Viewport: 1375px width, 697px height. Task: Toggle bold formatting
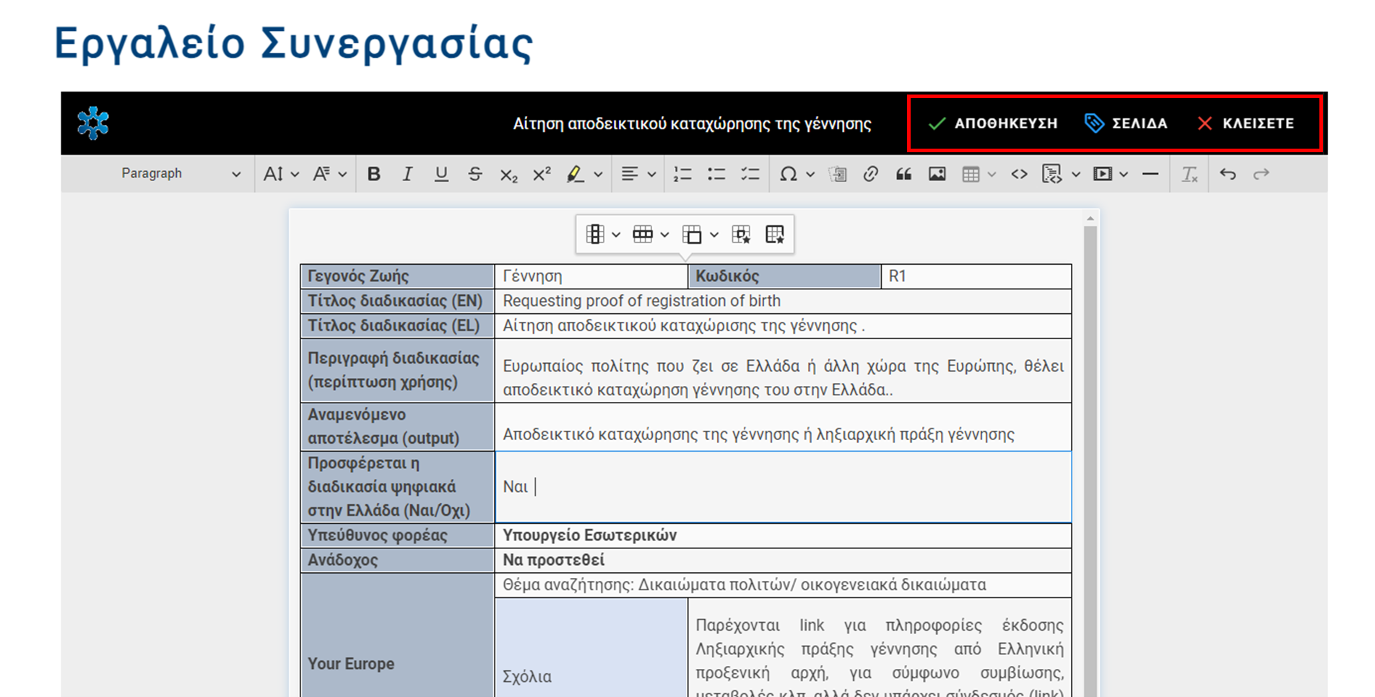(x=373, y=174)
